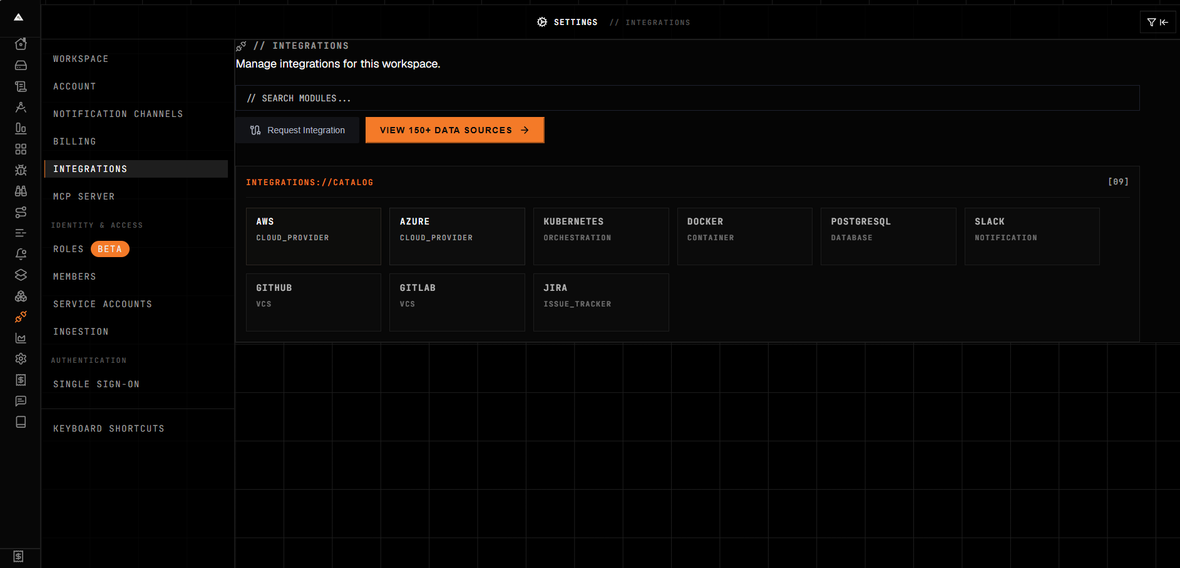
Task: Open MCP Server settings
Action: pyautogui.click(x=136, y=196)
